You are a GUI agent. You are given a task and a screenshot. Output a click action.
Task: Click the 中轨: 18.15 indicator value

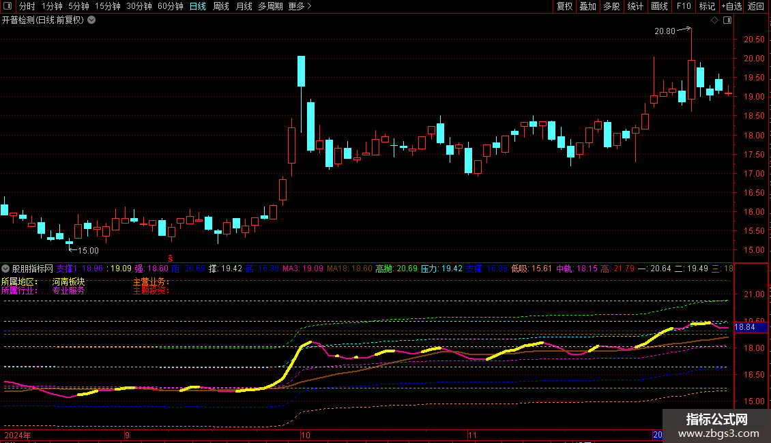tap(577, 269)
